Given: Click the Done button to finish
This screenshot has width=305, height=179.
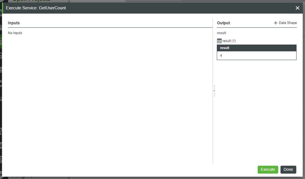Looking at the screenshot, I should click(x=288, y=169).
